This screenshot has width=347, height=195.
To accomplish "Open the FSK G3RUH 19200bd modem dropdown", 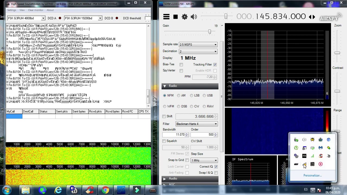I will click(83, 18).
